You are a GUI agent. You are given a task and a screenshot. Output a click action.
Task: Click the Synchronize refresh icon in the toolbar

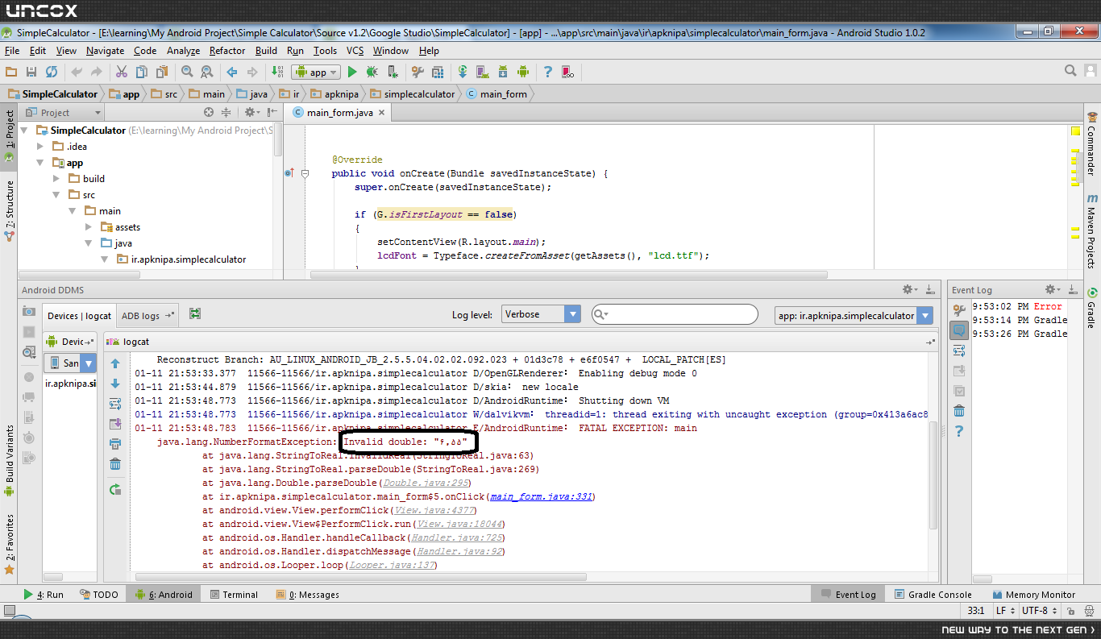coord(51,72)
